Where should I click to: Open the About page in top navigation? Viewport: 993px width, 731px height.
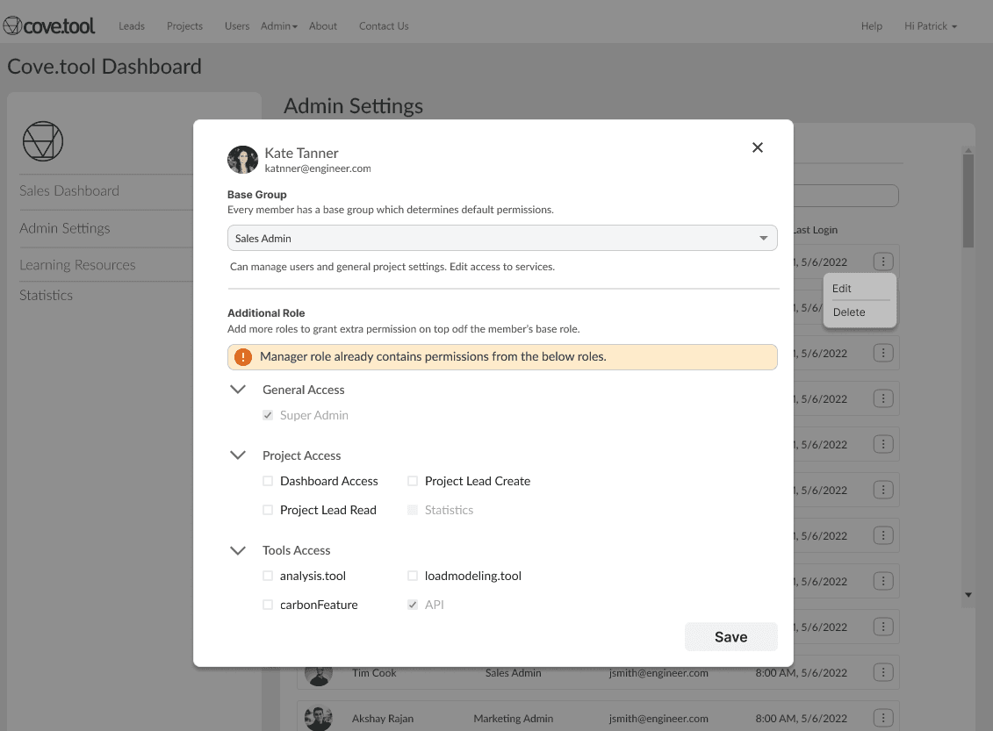pos(323,26)
